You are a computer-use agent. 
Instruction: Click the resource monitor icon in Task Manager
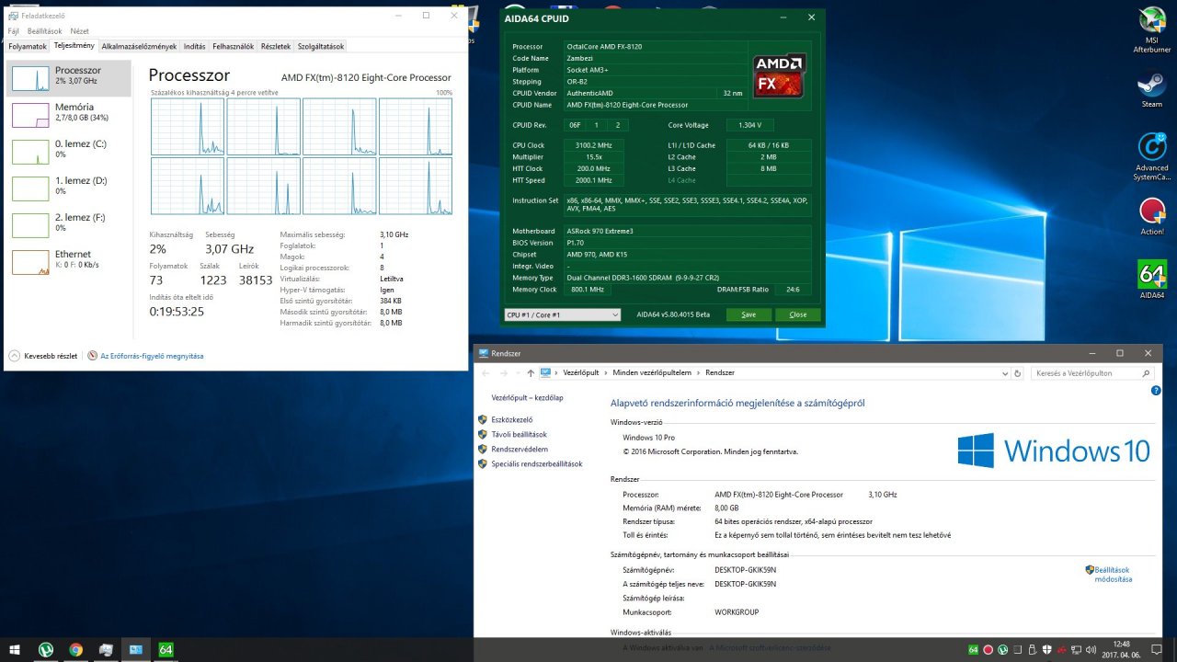93,356
